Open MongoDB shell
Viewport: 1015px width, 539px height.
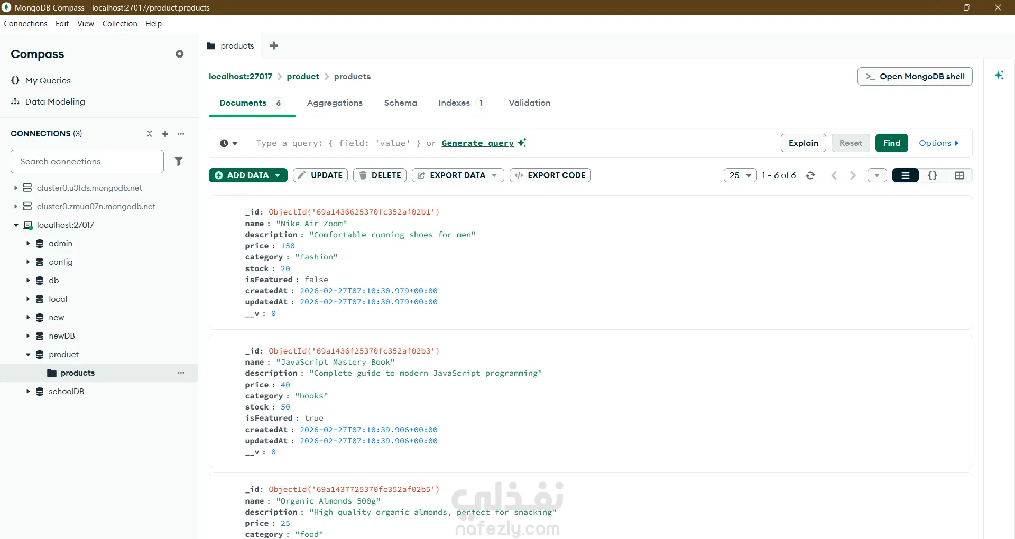pos(915,77)
